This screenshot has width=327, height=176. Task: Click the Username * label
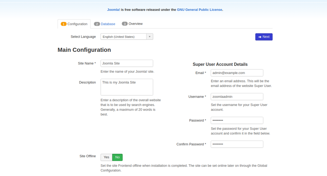point(197,97)
